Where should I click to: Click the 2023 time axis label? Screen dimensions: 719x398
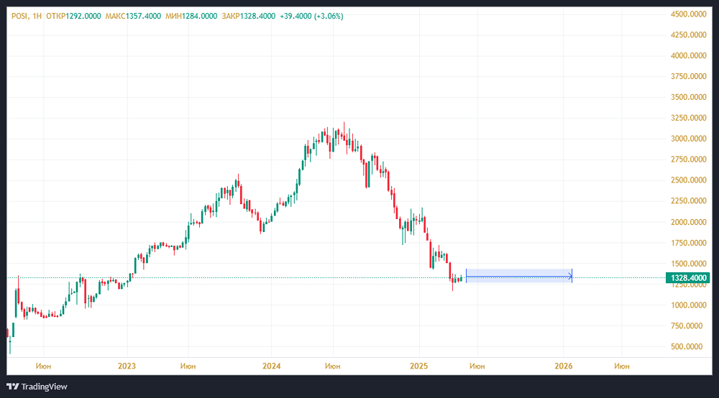point(127,366)
